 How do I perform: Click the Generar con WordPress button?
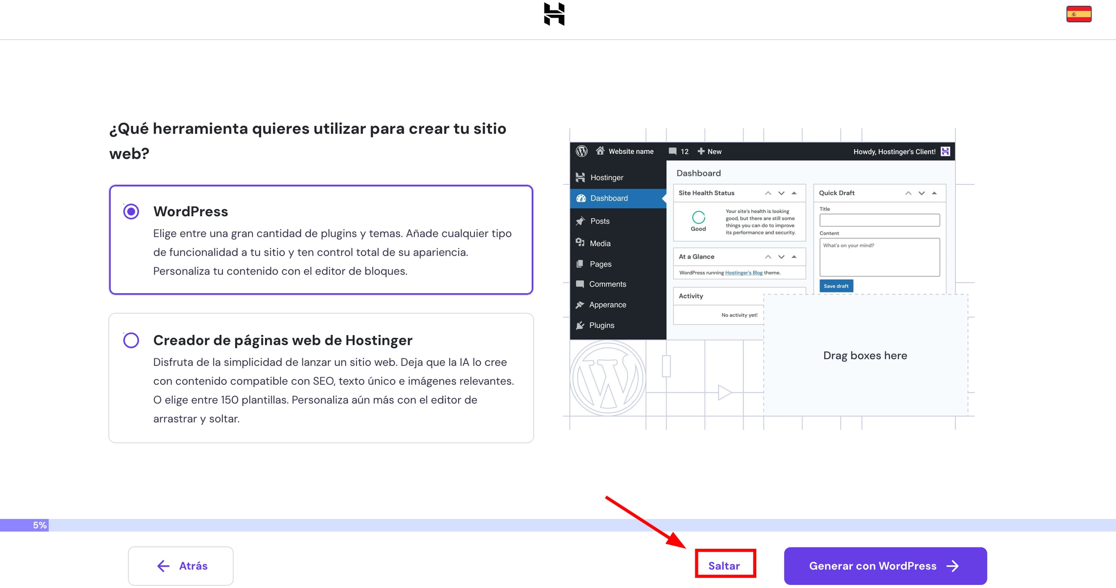(x=885, y=565)
